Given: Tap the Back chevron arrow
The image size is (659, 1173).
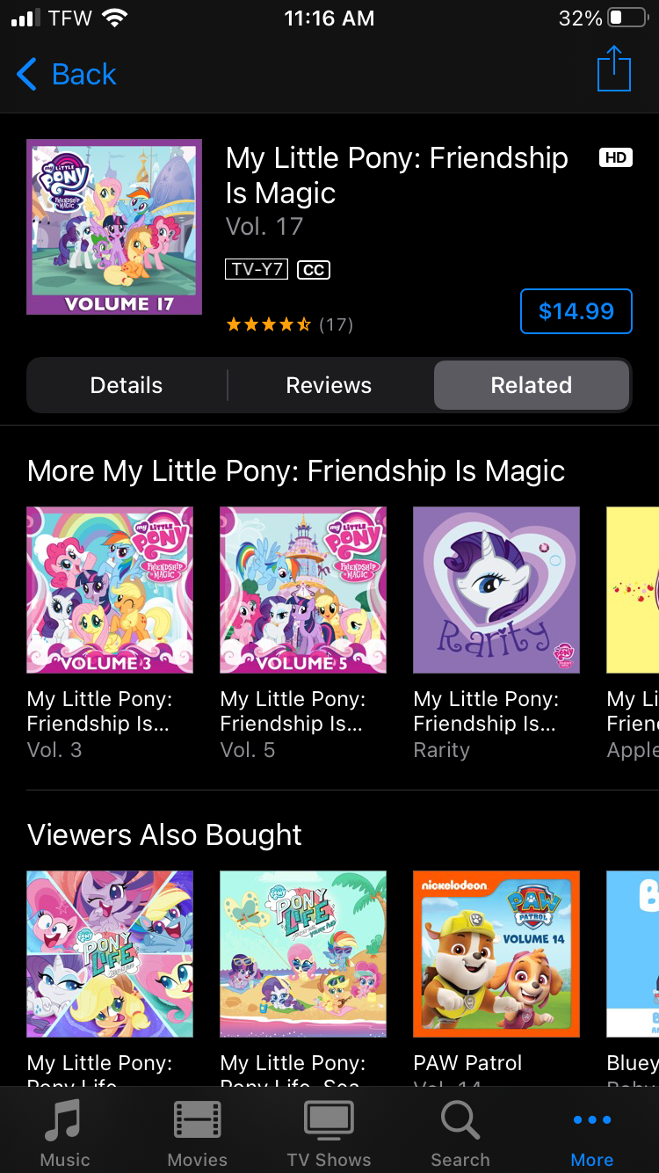Looking at the screenshot, I should point(27,75).
